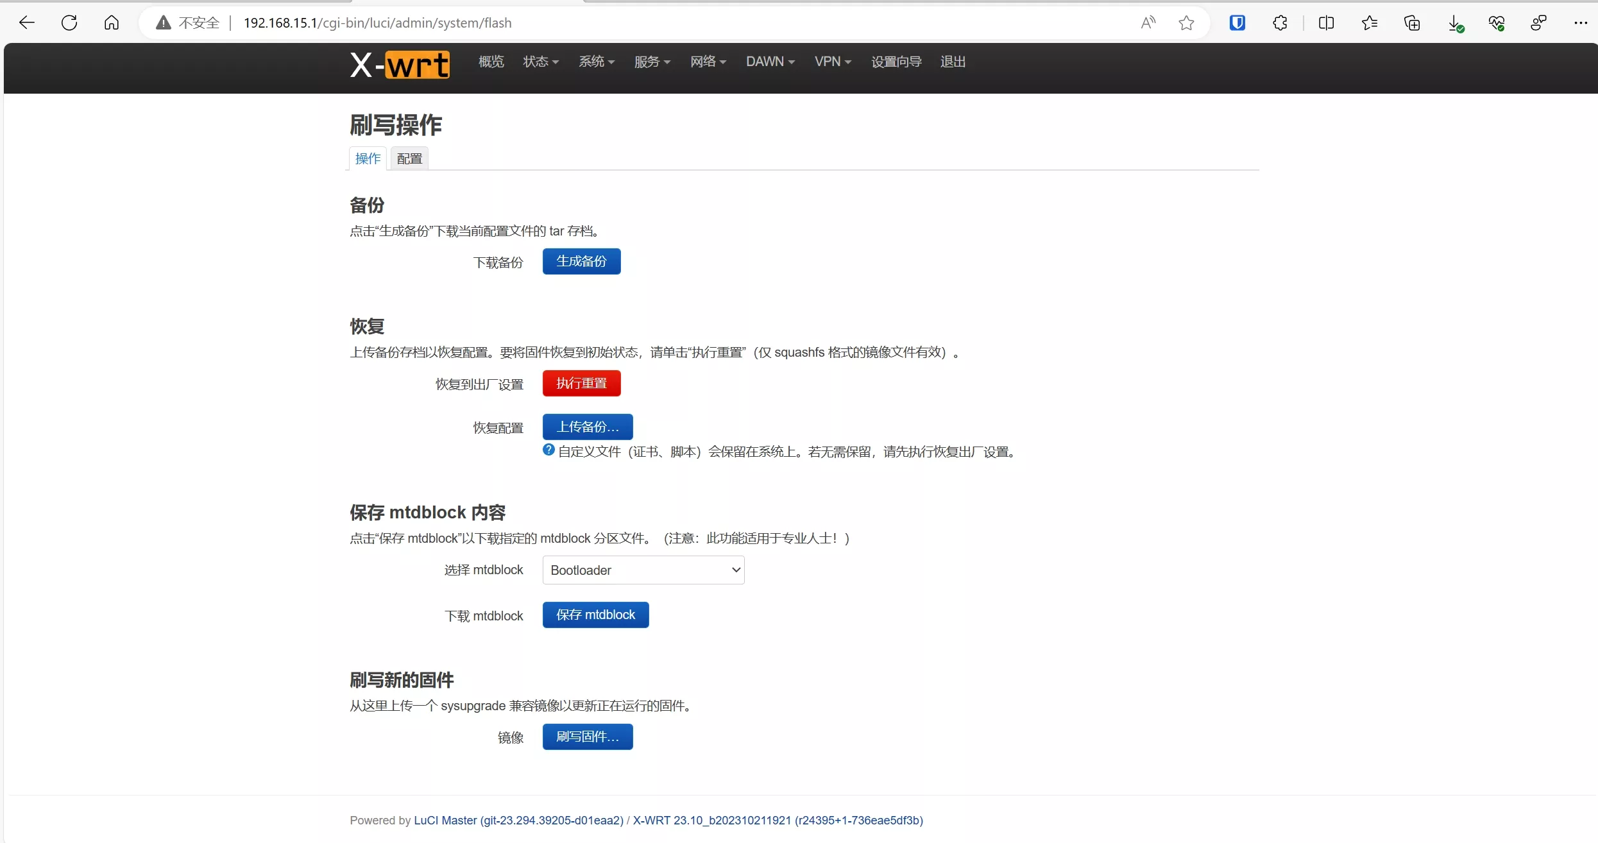Click the 生成备份 button
This screenshot has height=843, width=1598.
click(581, 261)
